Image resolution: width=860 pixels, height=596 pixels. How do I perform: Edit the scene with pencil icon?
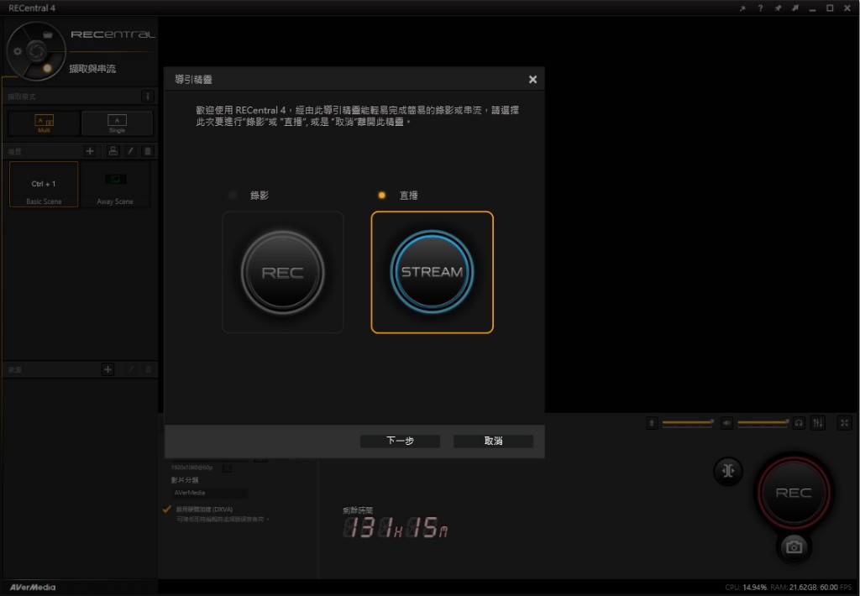point(130,151)
